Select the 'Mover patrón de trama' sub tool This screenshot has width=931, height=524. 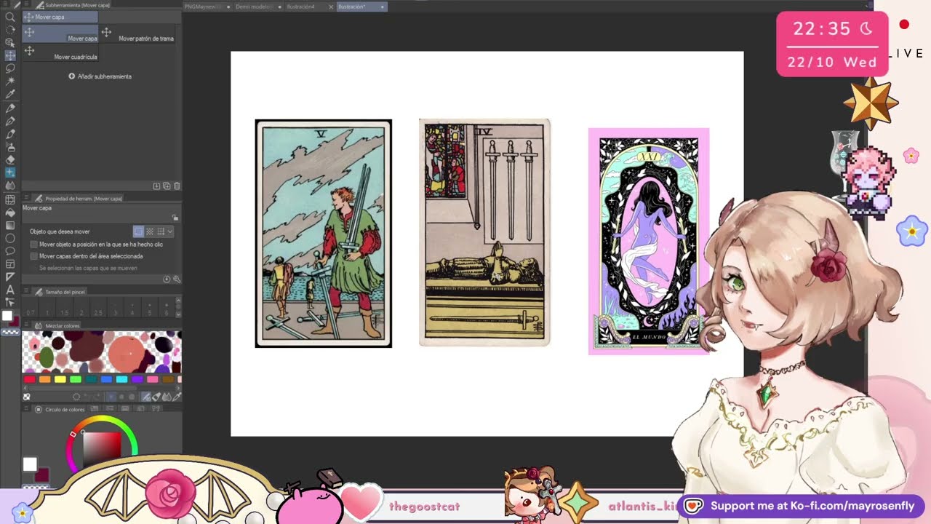coord(138,34)
